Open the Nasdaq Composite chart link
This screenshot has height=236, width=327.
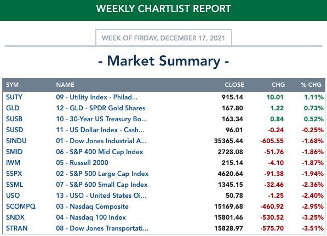click(92, 206)
